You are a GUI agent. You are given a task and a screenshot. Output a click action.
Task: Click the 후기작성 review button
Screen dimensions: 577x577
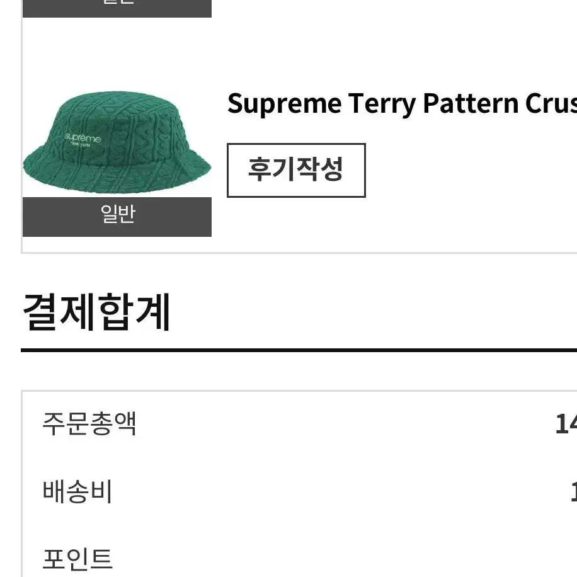(296, 170)
